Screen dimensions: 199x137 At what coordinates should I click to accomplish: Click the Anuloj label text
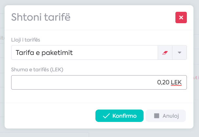[171, 116]
